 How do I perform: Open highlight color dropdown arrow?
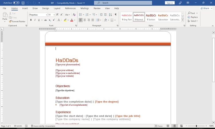pos(68,20)
